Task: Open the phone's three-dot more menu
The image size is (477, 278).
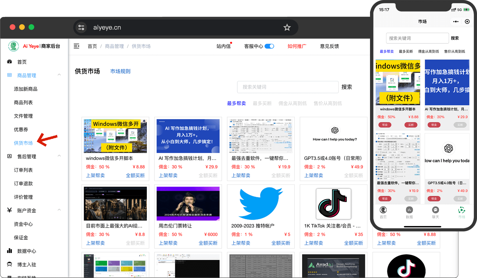Action: (x=456, y=22)
